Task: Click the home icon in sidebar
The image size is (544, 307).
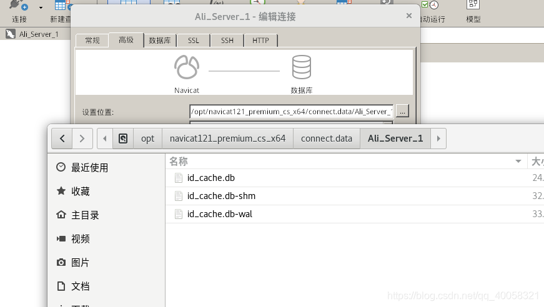Action: (61, 215)
